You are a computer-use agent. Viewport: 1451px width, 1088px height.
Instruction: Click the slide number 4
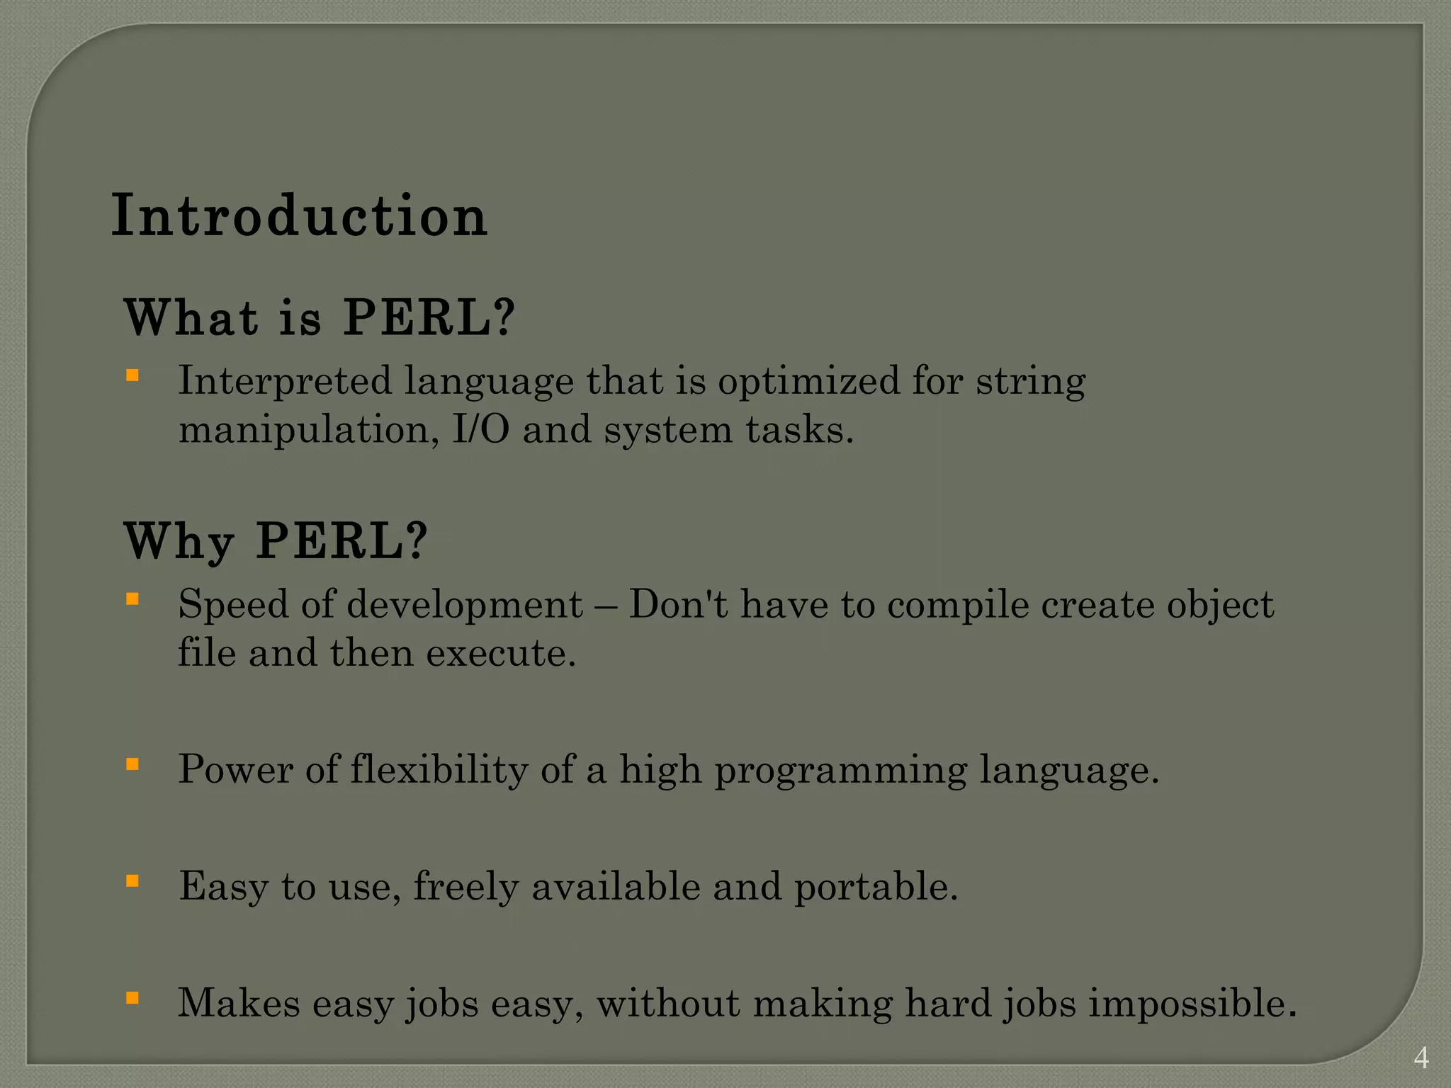(x=1421, y=1059)
